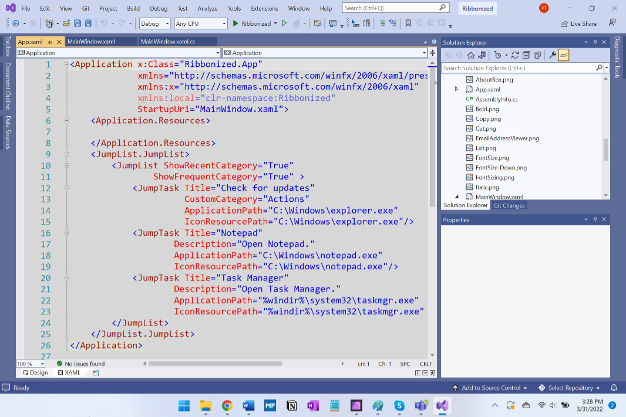Open Solution Explorer properties with the wrench icon
The image size is (626, 417).
553,54
